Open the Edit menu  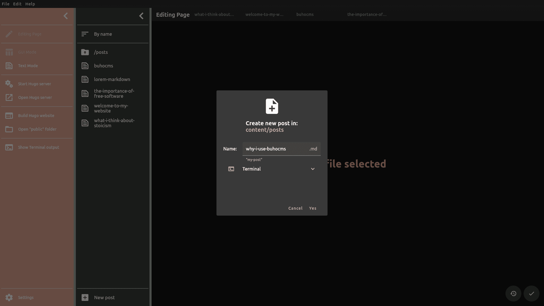point(17,4)
